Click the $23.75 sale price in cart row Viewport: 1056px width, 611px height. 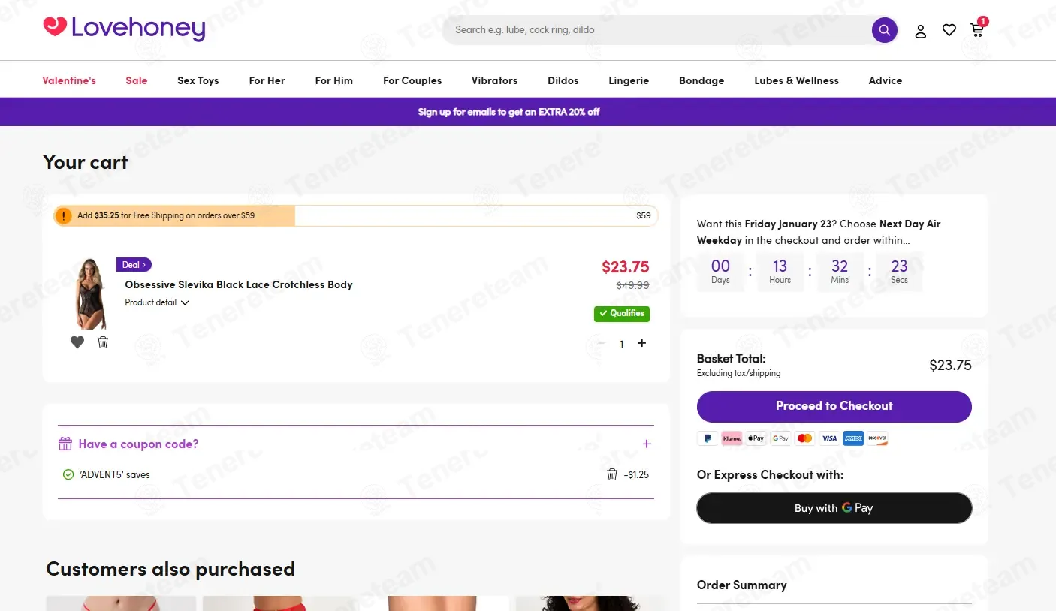coord(625,266)
